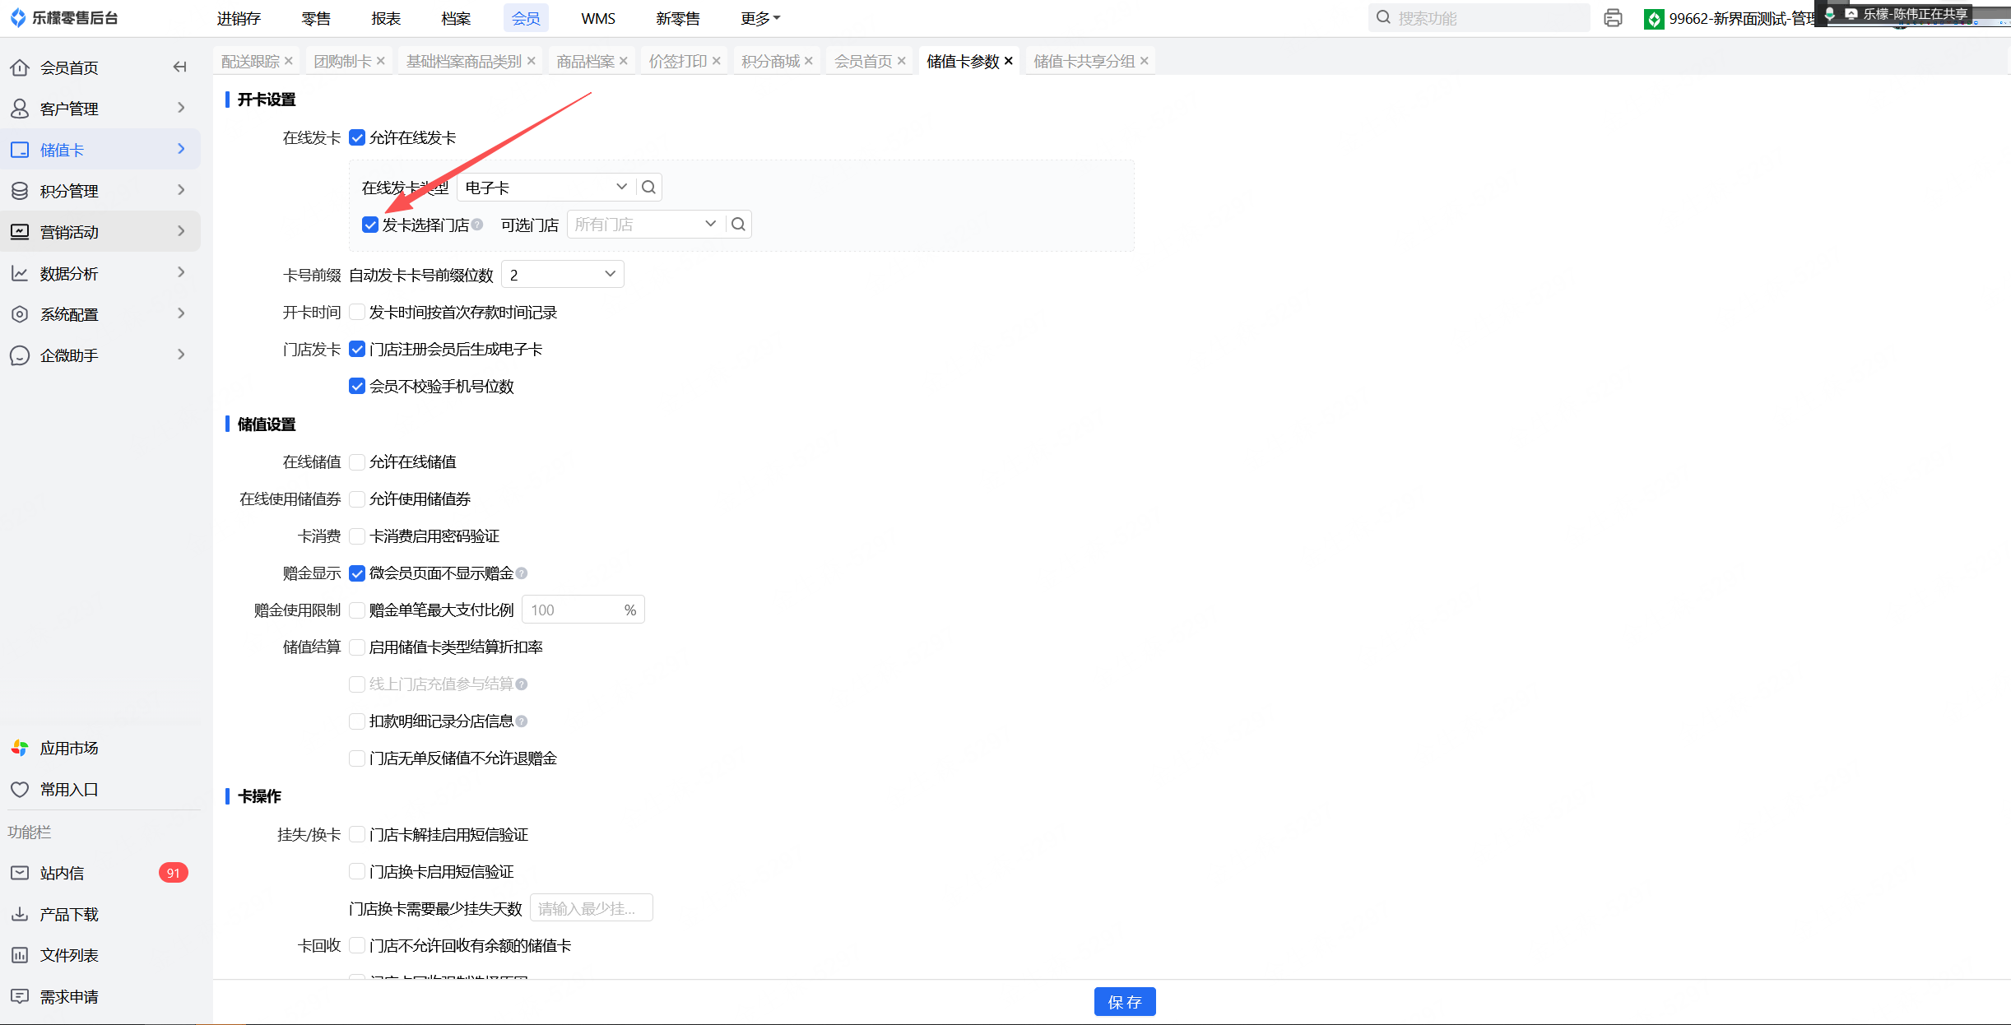The width and height of the screenshot is (2011, 1025).
Task: Collapse the sidebar with the arrow icon
Action: [179, 67]
